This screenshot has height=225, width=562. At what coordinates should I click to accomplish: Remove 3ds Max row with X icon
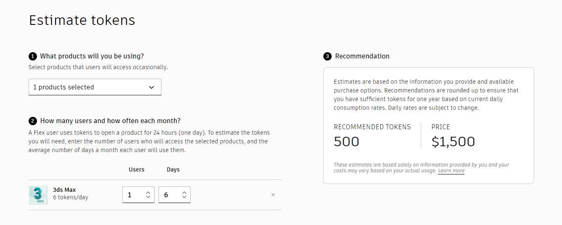(x=273, y=195)
